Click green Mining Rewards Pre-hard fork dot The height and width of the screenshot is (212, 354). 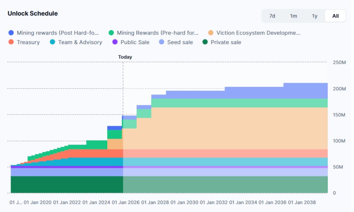click(x=111, y=33)
